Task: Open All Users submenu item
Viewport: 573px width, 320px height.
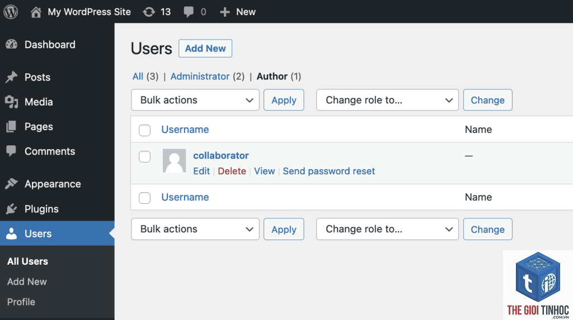Action: [x=28, y=261]
